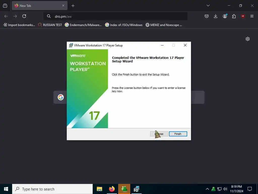
Task: Click the green people app on taskbar
Action: click(124, 189)
